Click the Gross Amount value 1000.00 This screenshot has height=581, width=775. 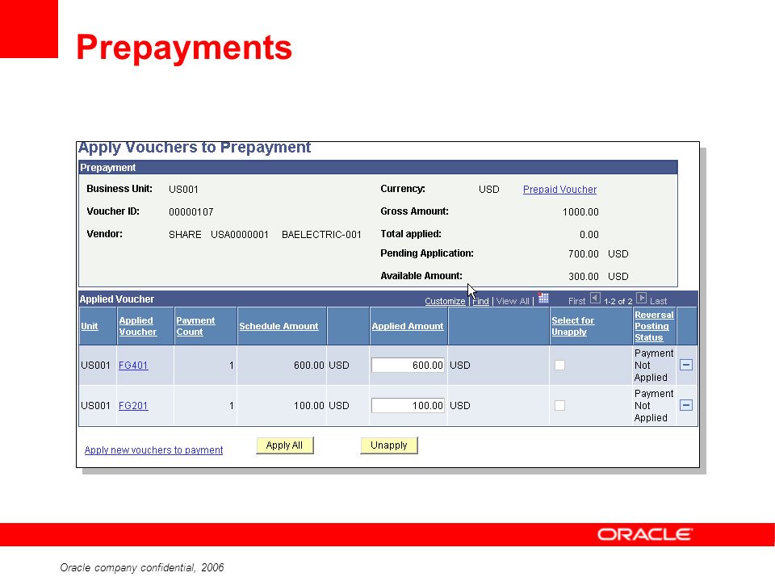(x=580, y=212)
